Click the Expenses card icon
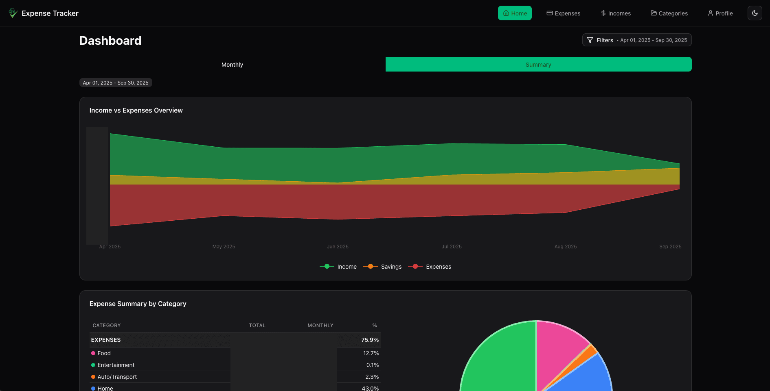 pos(550,13)
